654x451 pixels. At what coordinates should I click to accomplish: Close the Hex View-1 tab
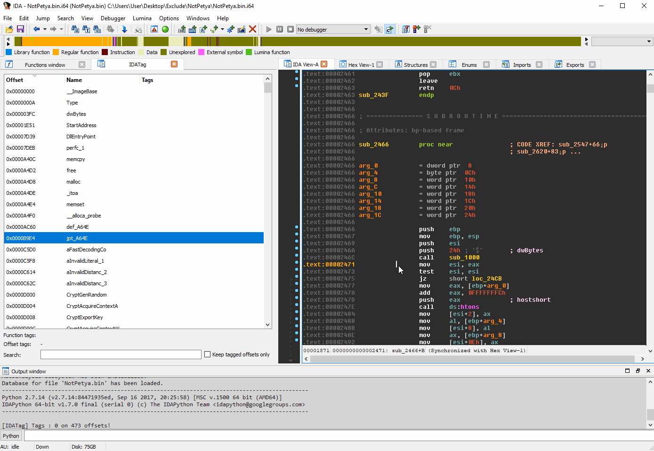[x=379, y=65]
